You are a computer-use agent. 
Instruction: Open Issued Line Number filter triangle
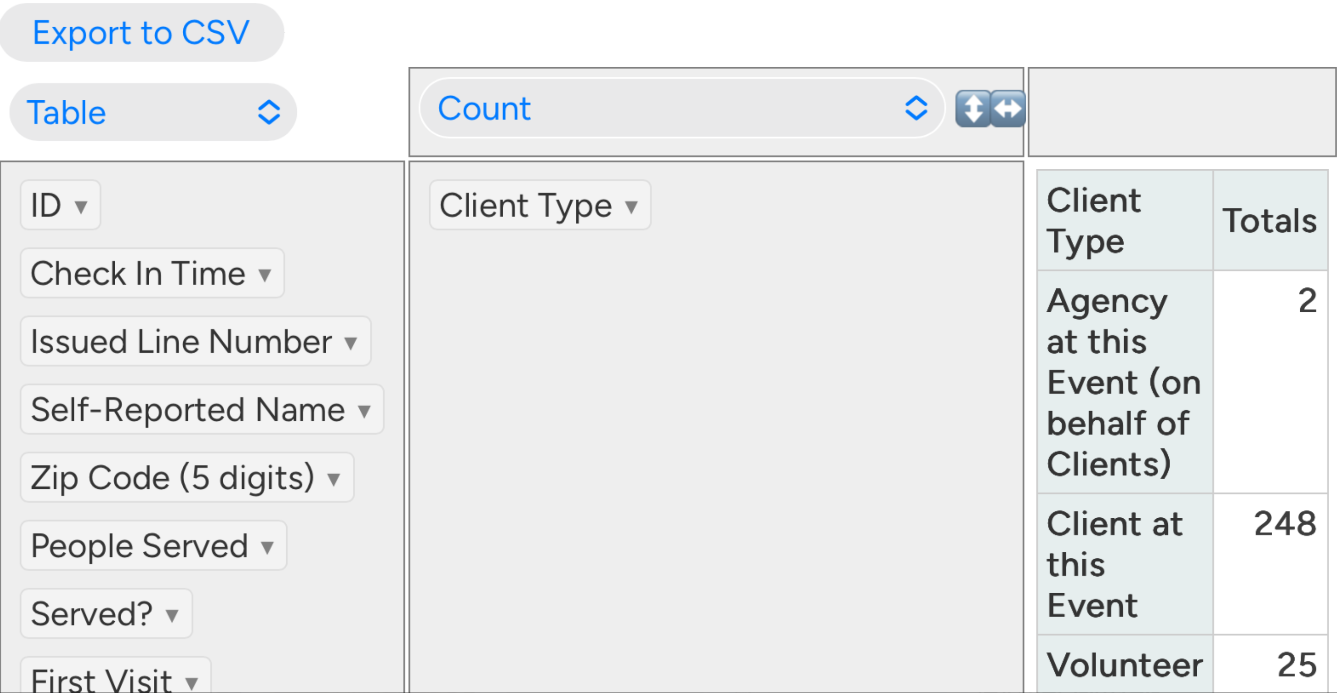351,343
